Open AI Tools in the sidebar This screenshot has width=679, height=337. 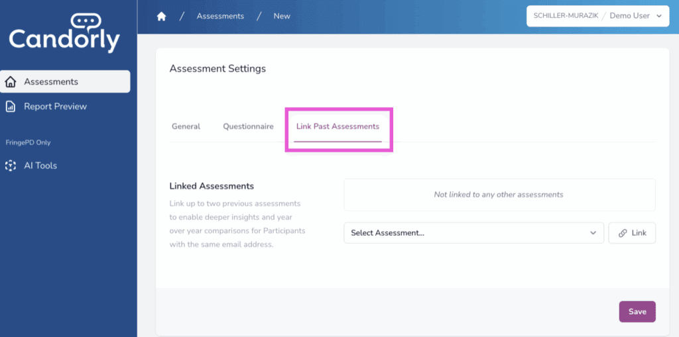click(x=40, y=166)
